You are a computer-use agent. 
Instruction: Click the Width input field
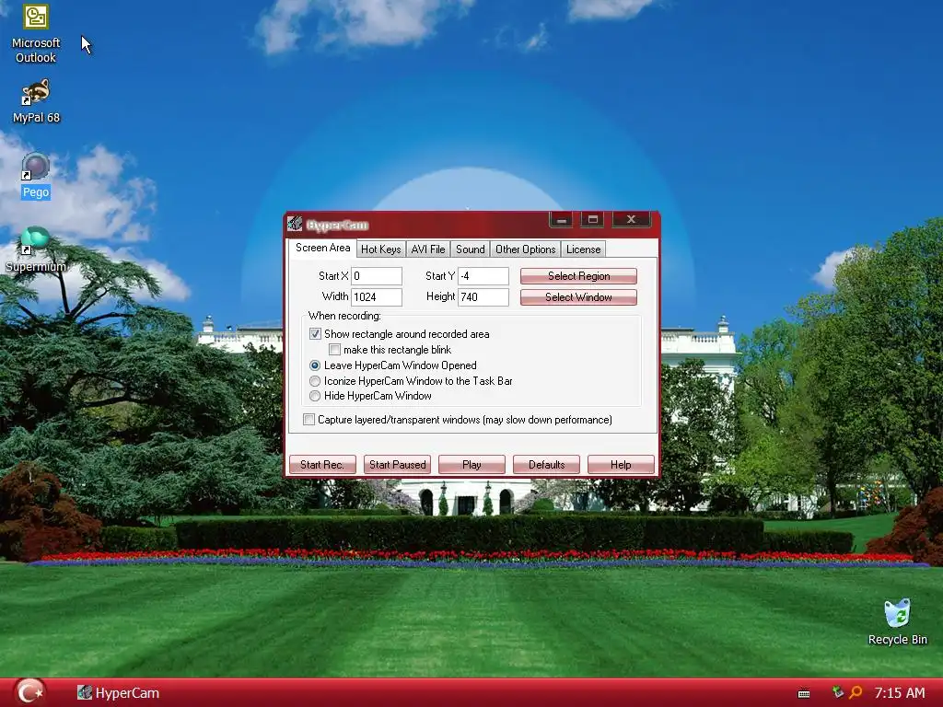point(377,297)
